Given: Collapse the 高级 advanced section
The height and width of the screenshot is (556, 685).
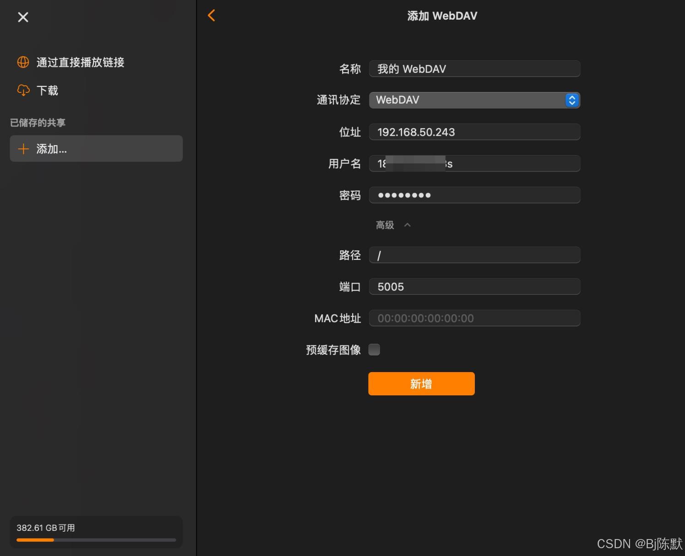Looking at the screenshot, I should click(393, 225).
